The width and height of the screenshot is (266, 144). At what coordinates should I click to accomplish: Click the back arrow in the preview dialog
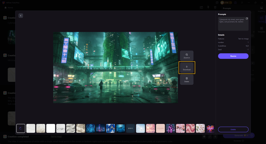point(21,16)
